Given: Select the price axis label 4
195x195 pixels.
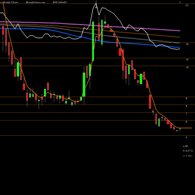Looking at the screenshot, I should (x=186, y=137).
